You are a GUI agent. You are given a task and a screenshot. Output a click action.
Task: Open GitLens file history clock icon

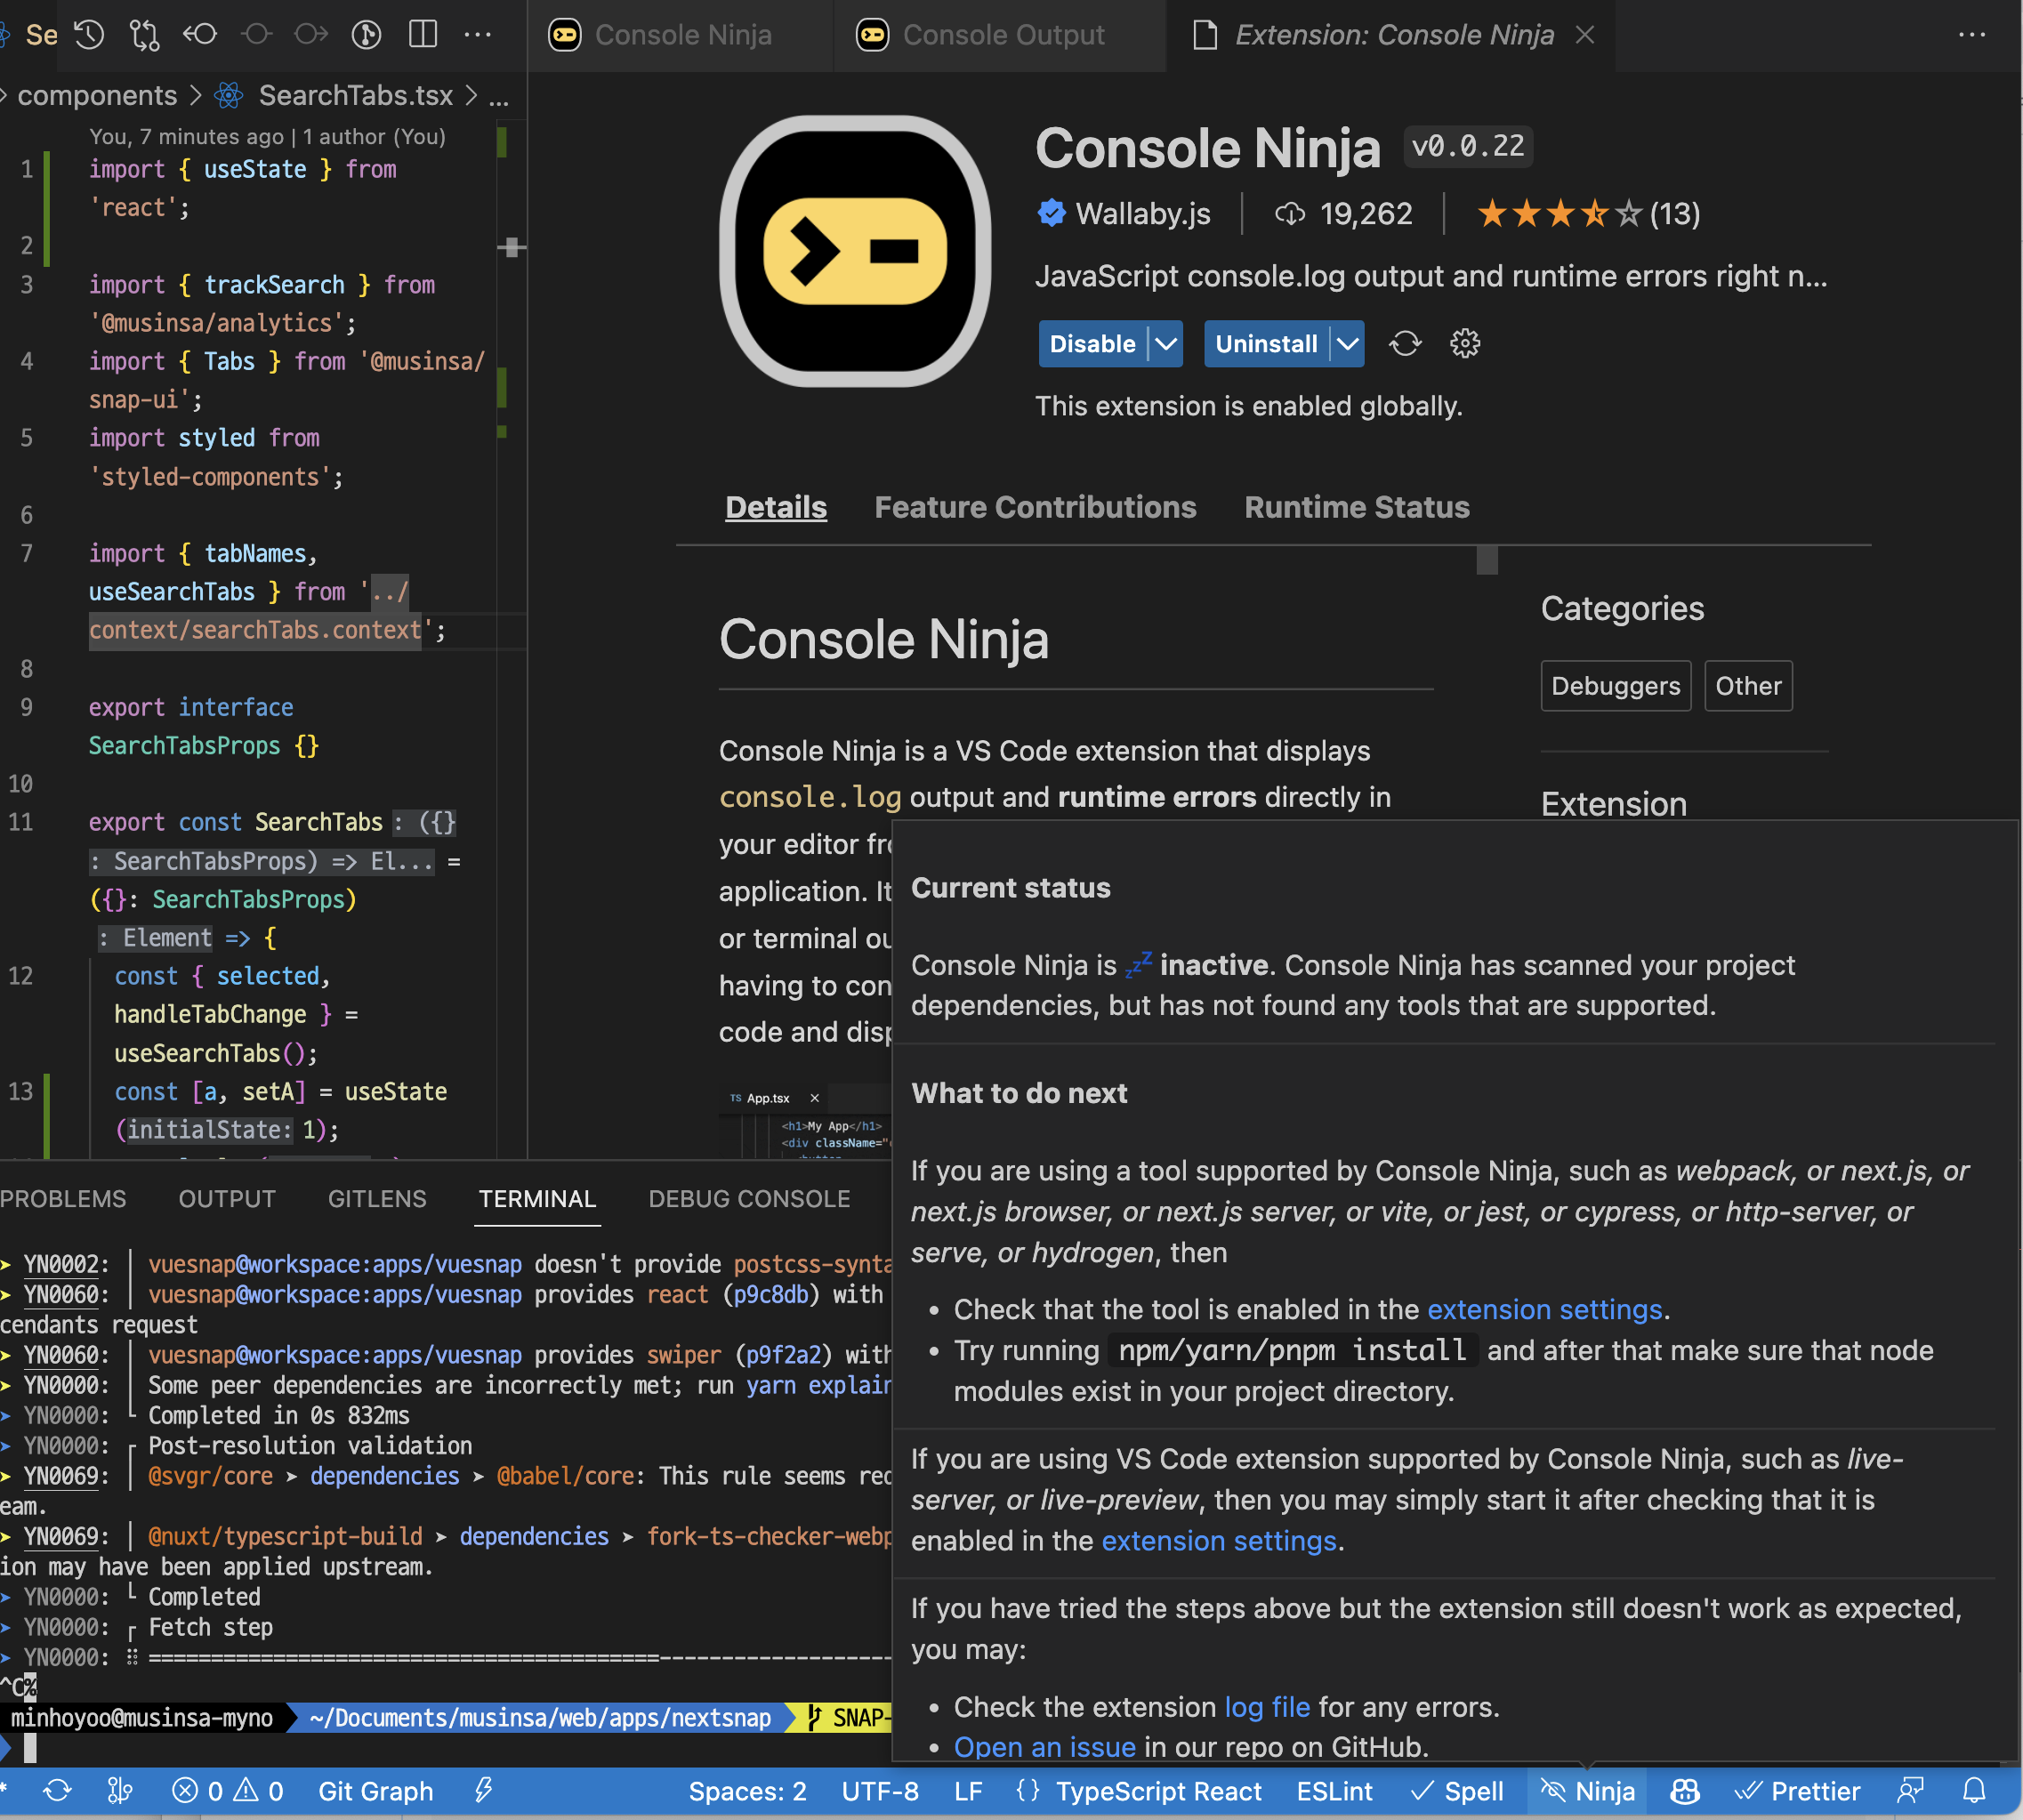[89, 35]
